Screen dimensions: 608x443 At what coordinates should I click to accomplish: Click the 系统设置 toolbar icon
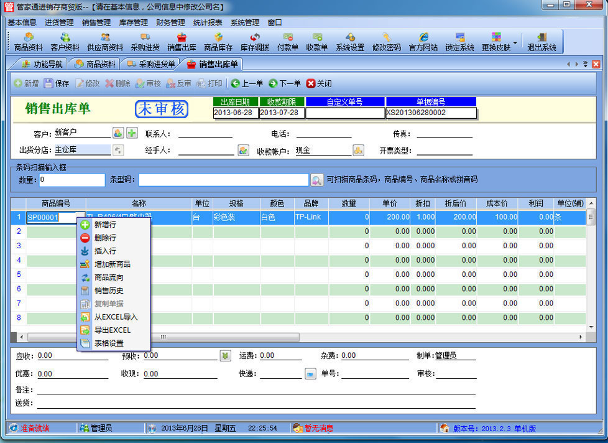[350, 42]
